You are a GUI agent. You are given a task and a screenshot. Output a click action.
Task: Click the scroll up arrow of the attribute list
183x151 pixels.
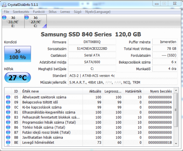coord(176,90)
